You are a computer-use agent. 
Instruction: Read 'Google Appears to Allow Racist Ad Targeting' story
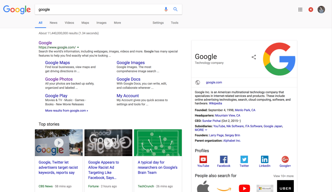104,170
